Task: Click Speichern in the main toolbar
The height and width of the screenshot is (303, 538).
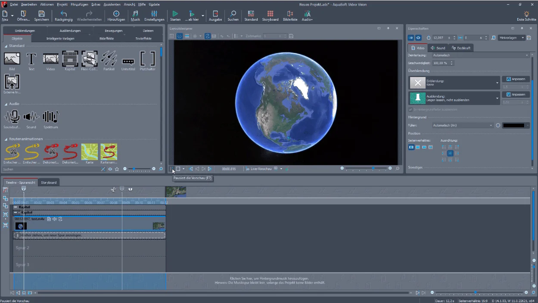Action: [41, 16]
